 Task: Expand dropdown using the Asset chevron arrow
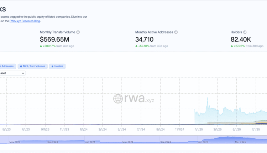[23, 73]
